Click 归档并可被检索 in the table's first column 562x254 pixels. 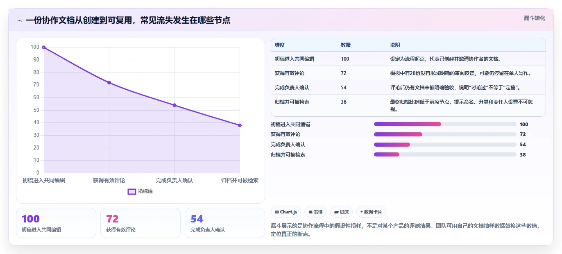tap(292, 102)
